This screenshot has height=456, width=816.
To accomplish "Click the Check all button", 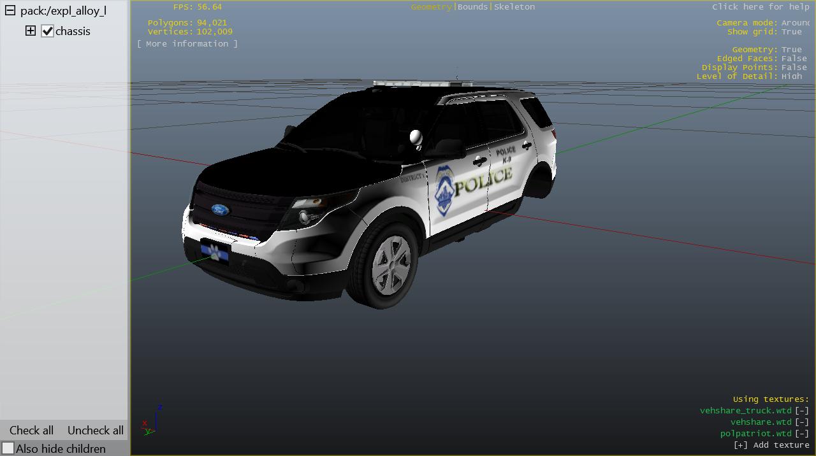I will pyautogui.click(x=31, y=431).
